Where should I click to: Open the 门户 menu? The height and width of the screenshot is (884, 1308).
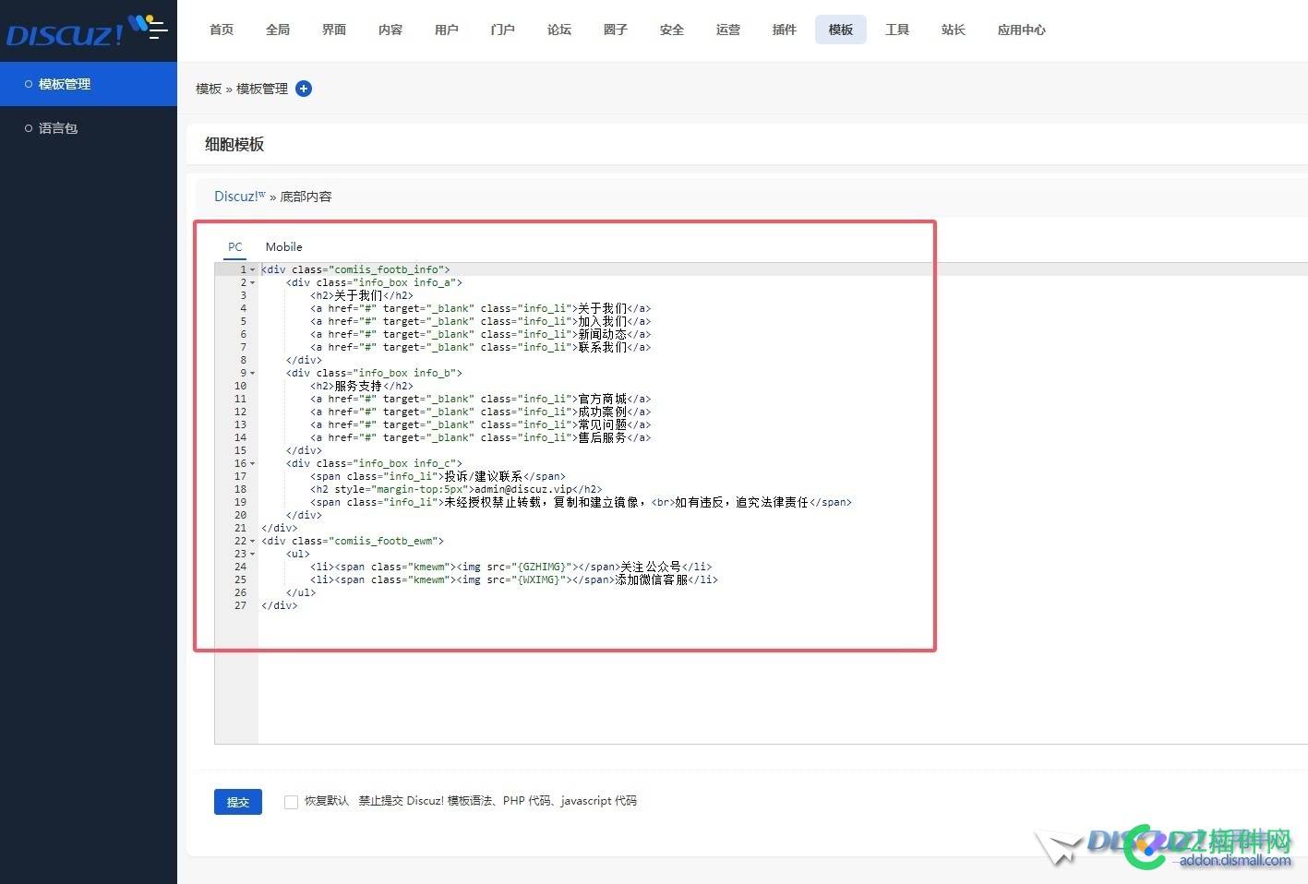coord(503,30)
